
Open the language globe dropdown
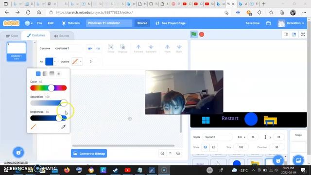[x=29, y=23]
